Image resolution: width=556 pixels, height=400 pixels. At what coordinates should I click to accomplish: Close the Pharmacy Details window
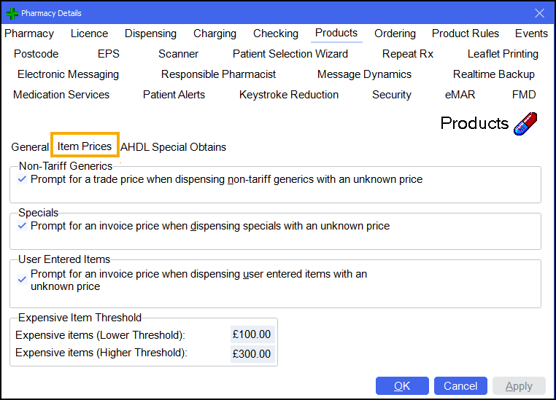point(539,13)
